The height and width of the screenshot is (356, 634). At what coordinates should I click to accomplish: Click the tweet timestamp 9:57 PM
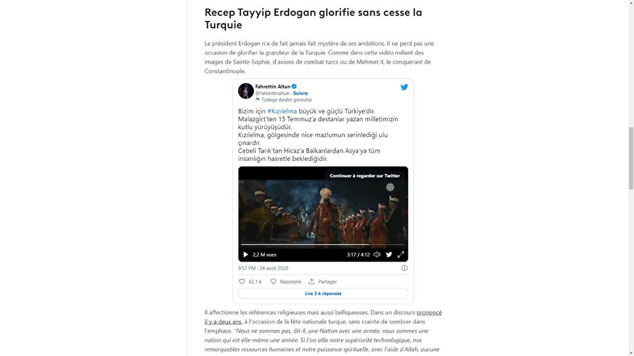263,268
